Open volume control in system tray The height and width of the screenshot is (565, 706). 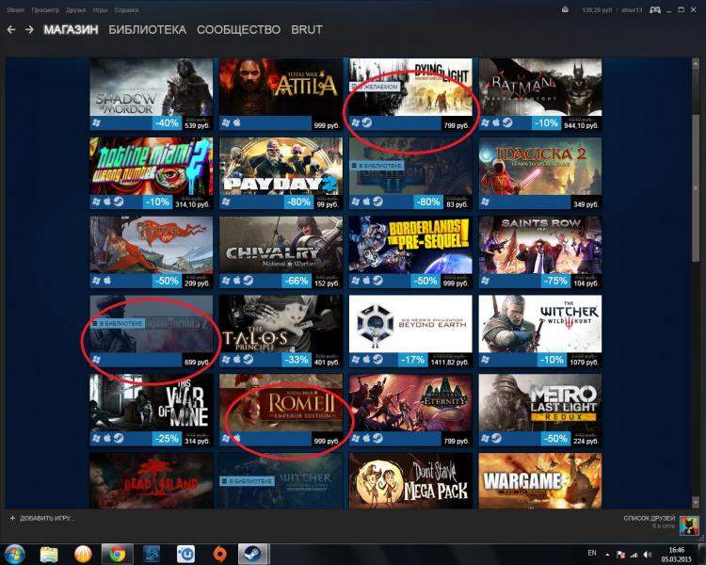click(647, 555)
